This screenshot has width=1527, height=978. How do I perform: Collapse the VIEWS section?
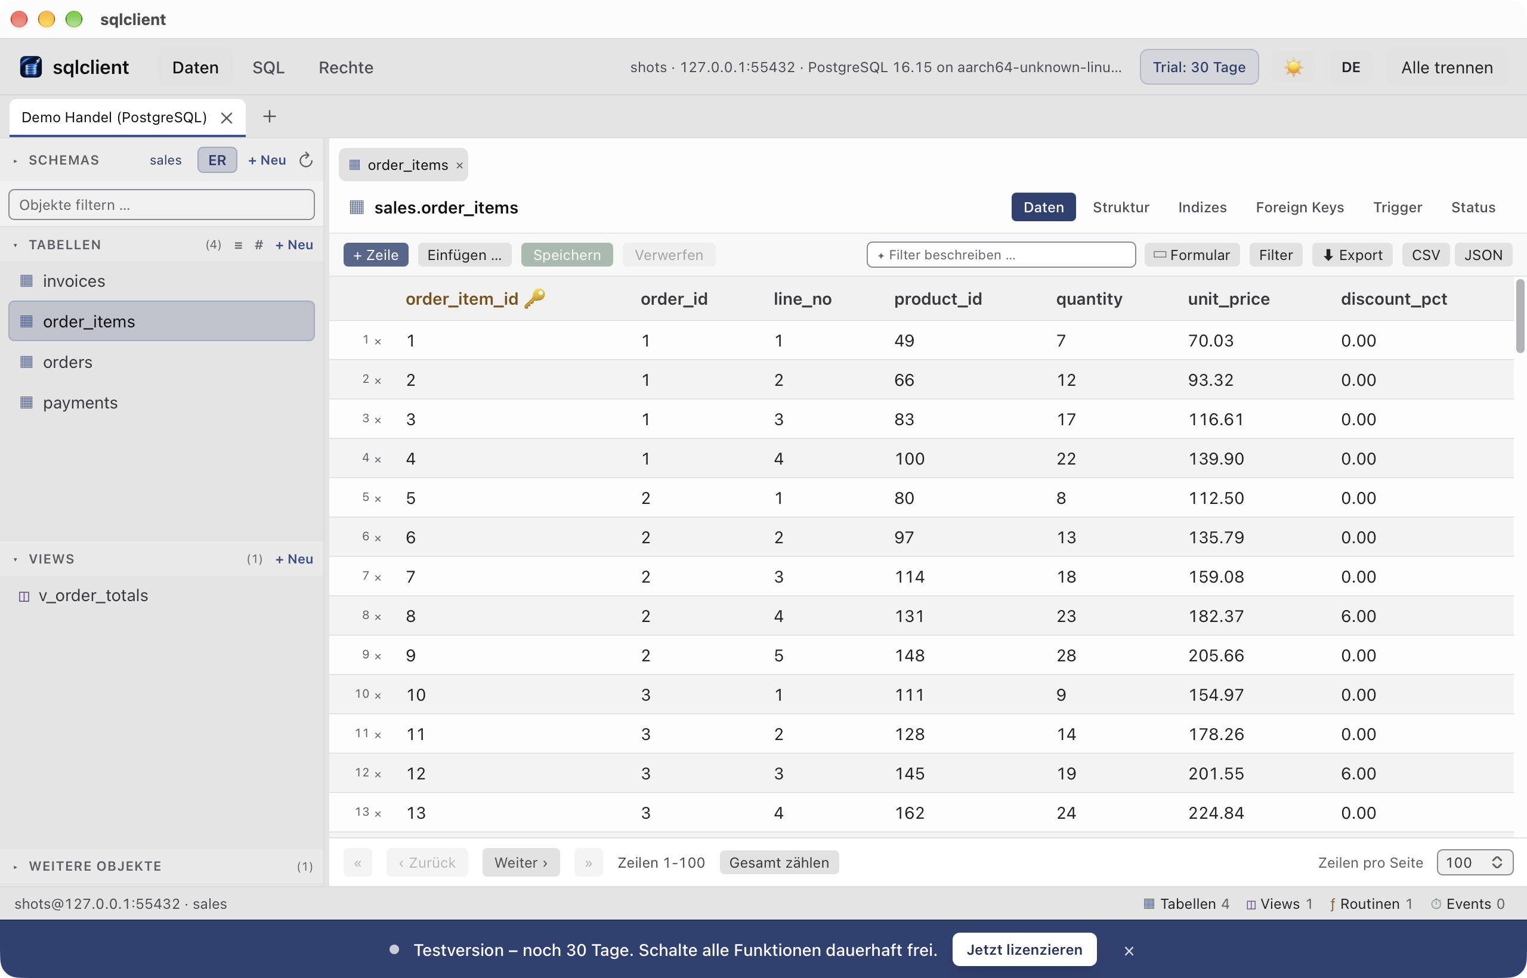point(16,559)
